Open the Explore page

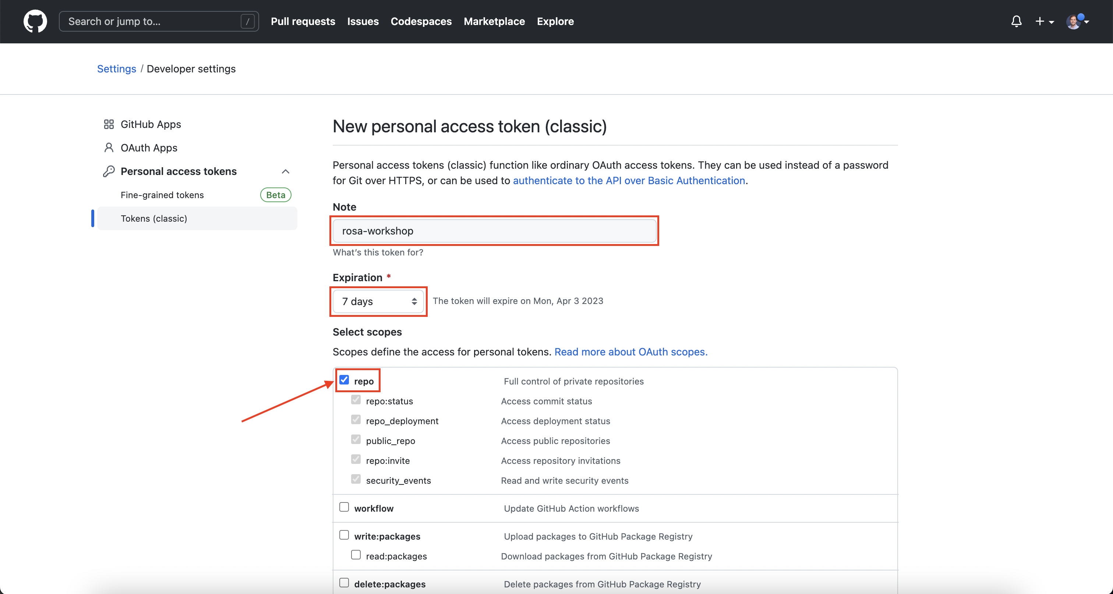555,21
